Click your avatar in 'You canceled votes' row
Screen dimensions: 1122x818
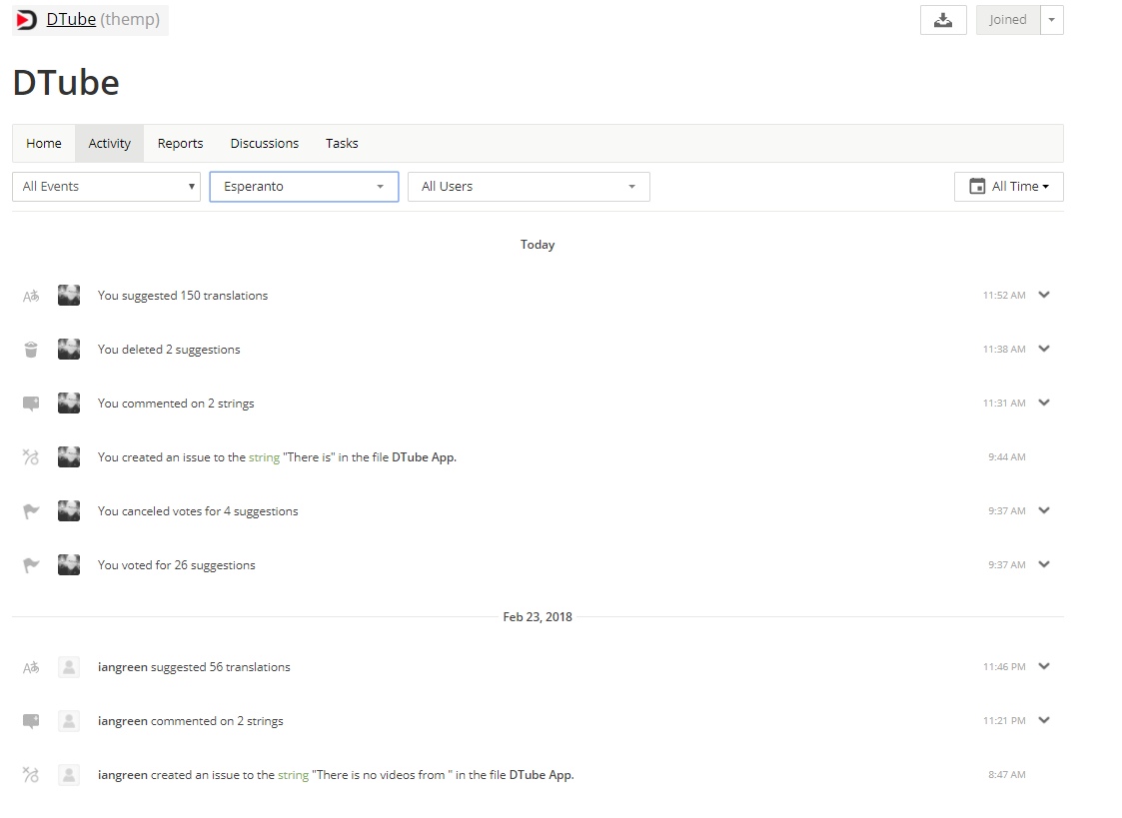click(x=69, y=510)
